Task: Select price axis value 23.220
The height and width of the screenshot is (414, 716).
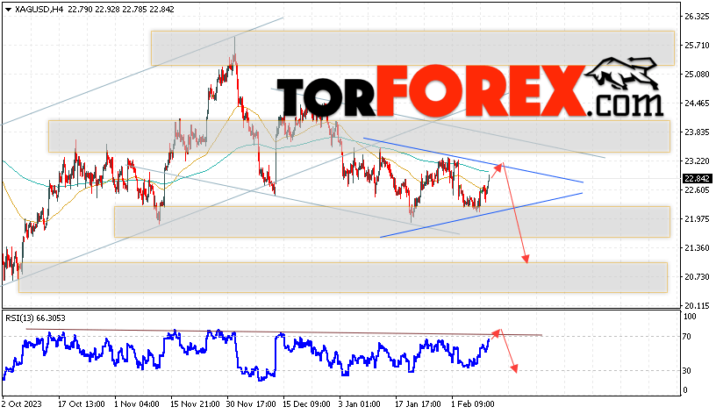Action: [697, 161]
